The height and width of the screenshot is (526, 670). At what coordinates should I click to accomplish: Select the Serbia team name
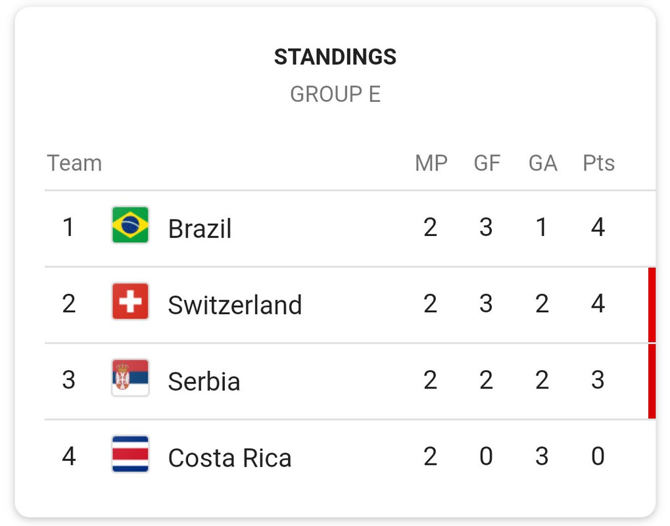click(x=204, y=381)
